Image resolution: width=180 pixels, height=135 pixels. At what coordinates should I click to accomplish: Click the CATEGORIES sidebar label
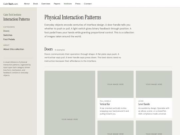pos(9,27)
